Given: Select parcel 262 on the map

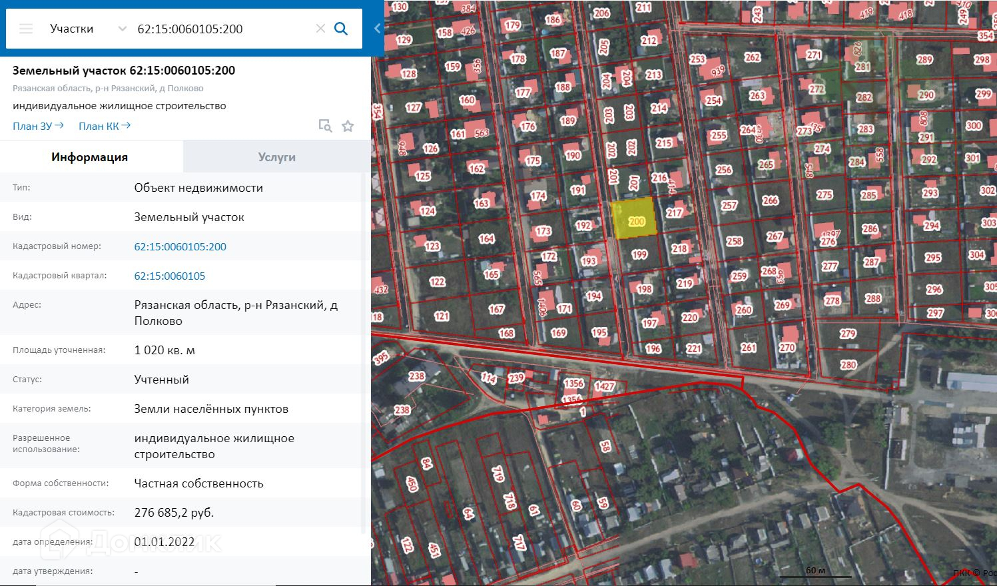Looking at the screenshot, I should click(x=753, y=57).
